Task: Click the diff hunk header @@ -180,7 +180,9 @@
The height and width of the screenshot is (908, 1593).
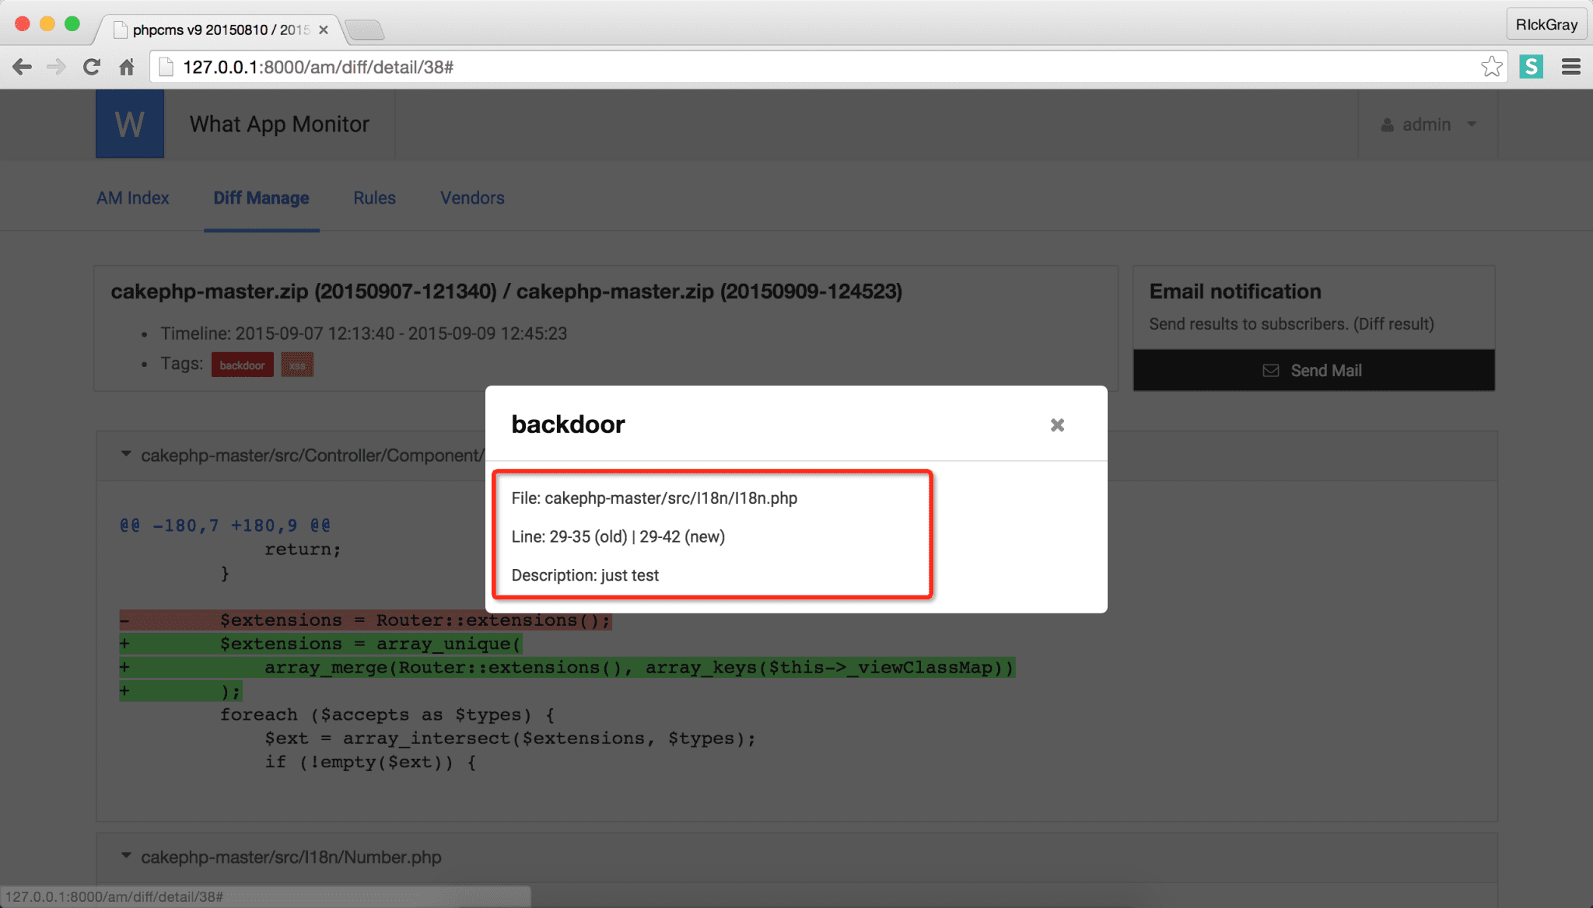Action: pyautogui.click(x=225, y=526)
